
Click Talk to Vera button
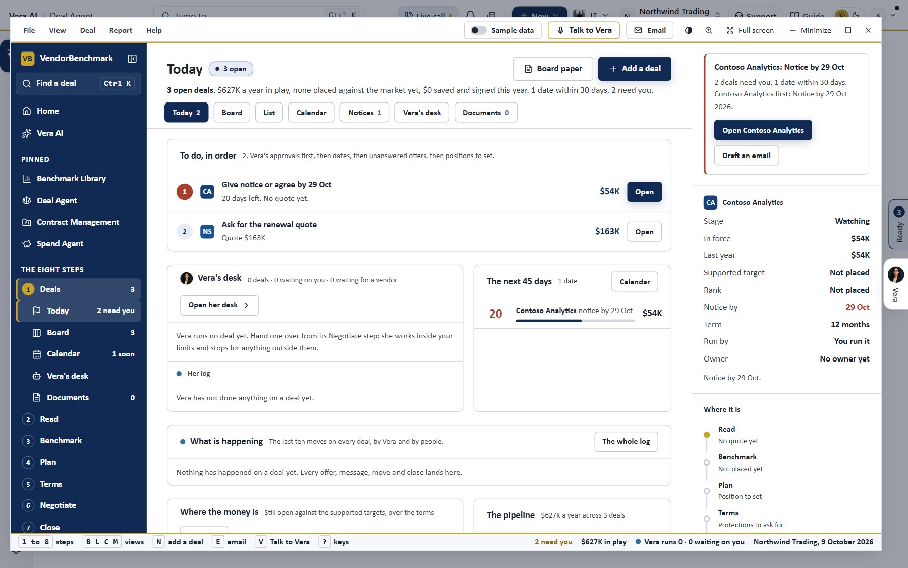click(584, 30)
